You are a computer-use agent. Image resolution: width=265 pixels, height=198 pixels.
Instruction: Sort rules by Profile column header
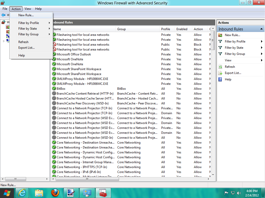(167, 29)
